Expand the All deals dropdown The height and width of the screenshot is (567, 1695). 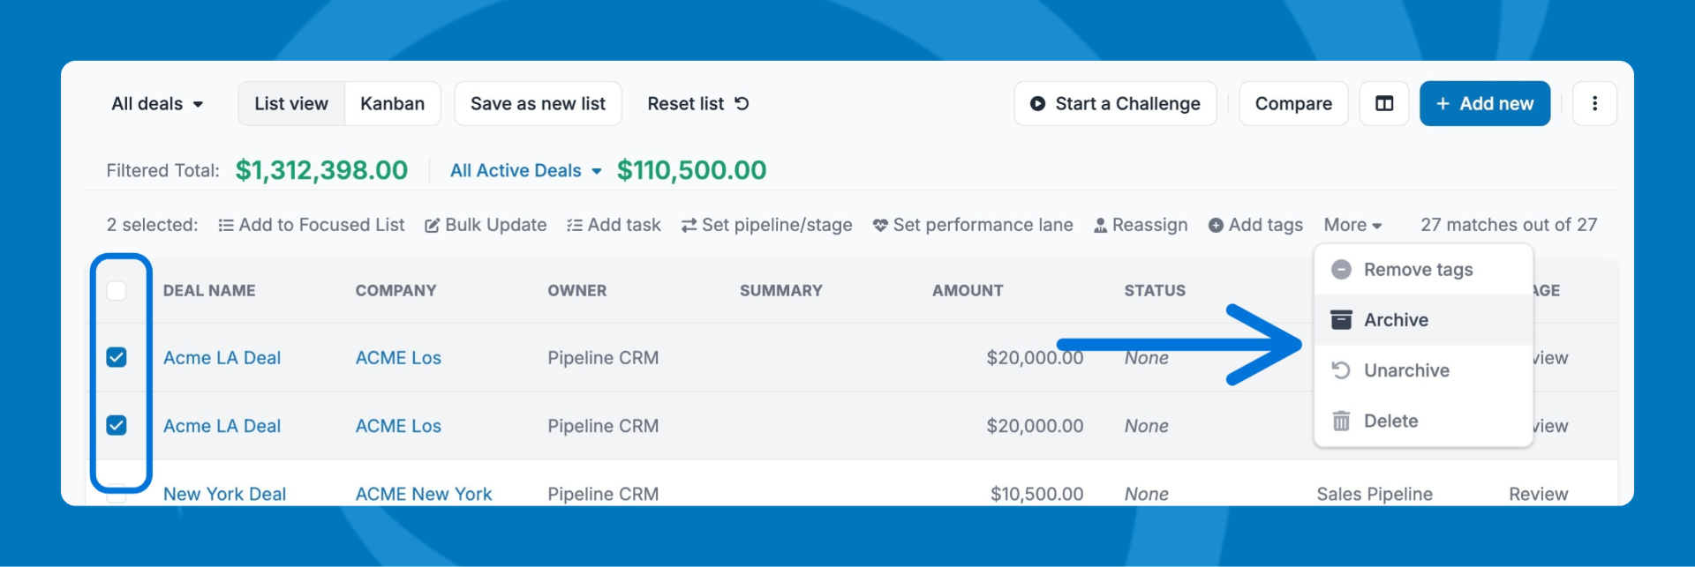pyautogui.click(x=157, y=104)
